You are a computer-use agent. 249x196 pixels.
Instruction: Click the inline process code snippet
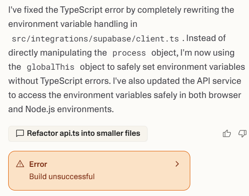129,53
